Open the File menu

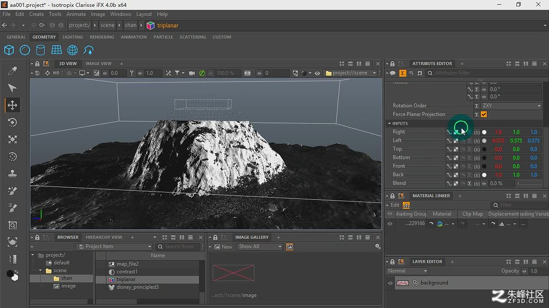point(6,14)
